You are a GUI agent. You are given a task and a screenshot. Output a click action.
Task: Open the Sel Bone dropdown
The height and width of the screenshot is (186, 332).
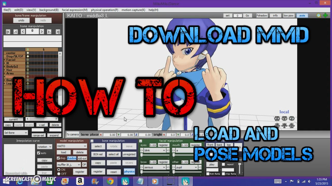(16, 133)
